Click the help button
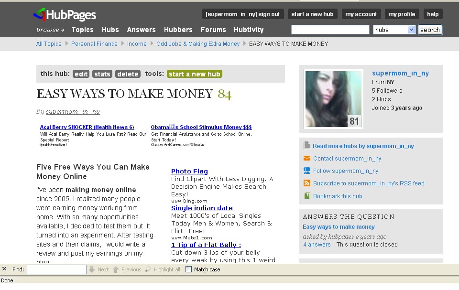Screen dimensions: 459x290 click(433, 14)
